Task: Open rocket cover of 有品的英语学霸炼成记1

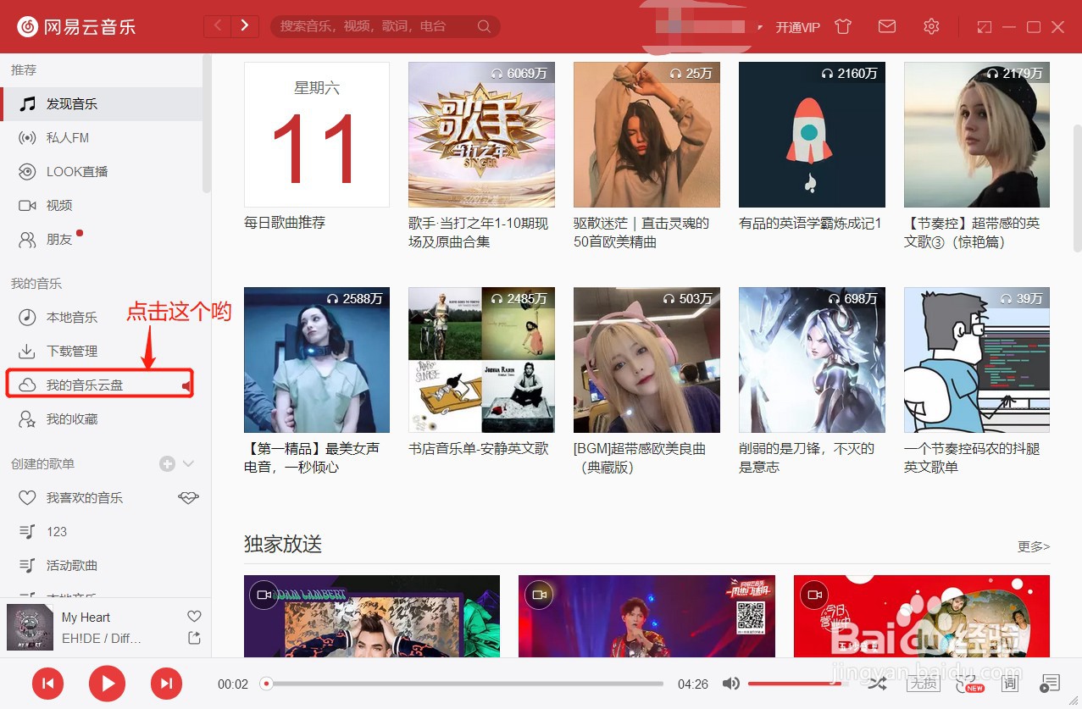Action: click(812, 134)
